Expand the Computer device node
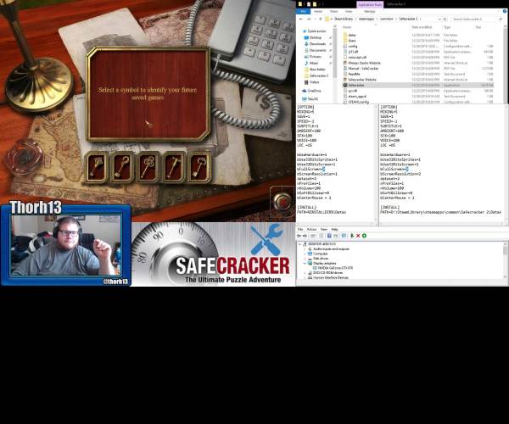The width and height of the screenshot is (509, 424). coord(305,254)
